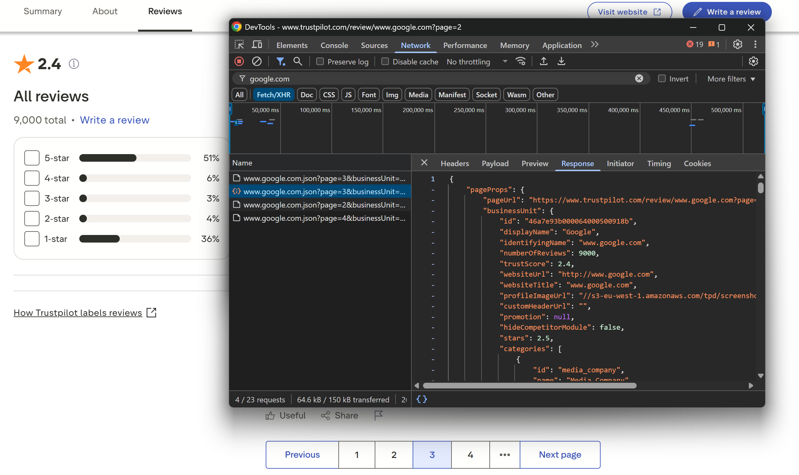Check the Disable cache option
This screenshot has width=799, height=475.
[x=385, y=62]
